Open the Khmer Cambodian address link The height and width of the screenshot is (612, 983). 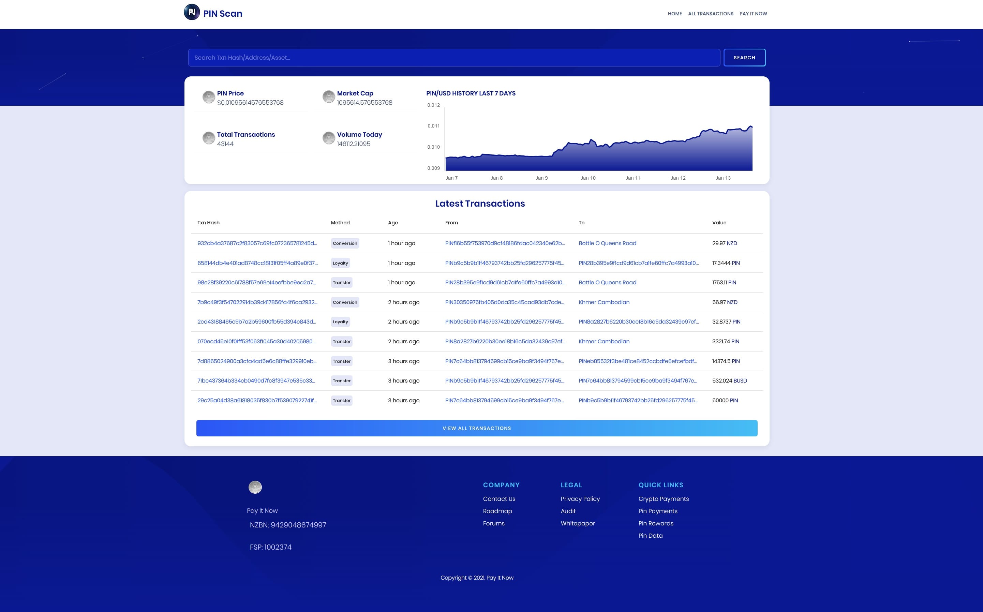coord(604,302)
